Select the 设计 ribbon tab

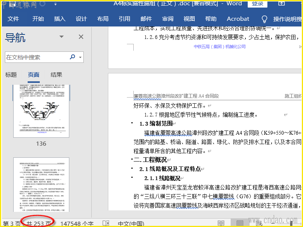pyautogui.click(x=81, y=19)
